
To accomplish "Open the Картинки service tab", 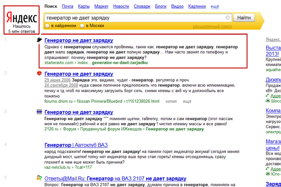I will pyautogui.click(x=197, y=7).
